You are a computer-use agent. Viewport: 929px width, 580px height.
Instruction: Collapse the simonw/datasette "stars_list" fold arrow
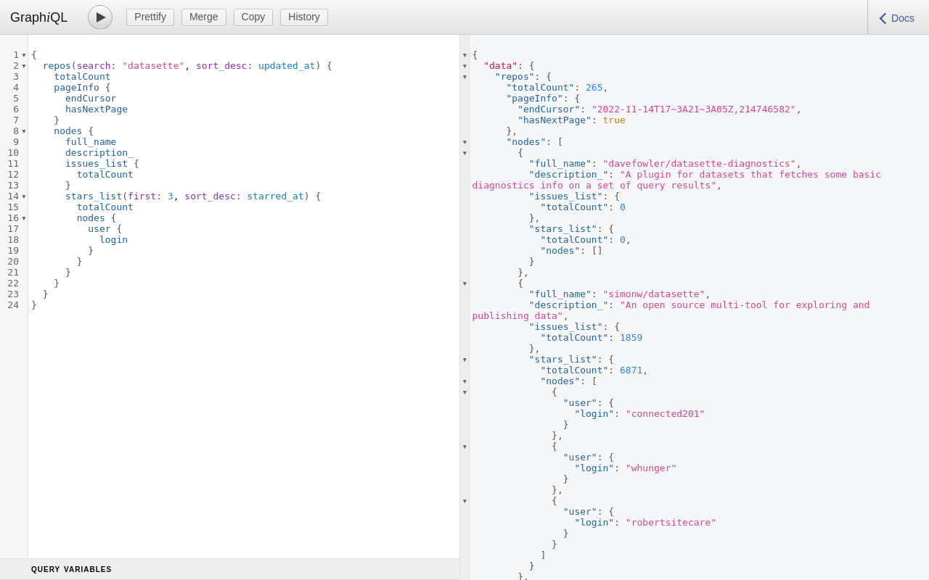point(464,360)
